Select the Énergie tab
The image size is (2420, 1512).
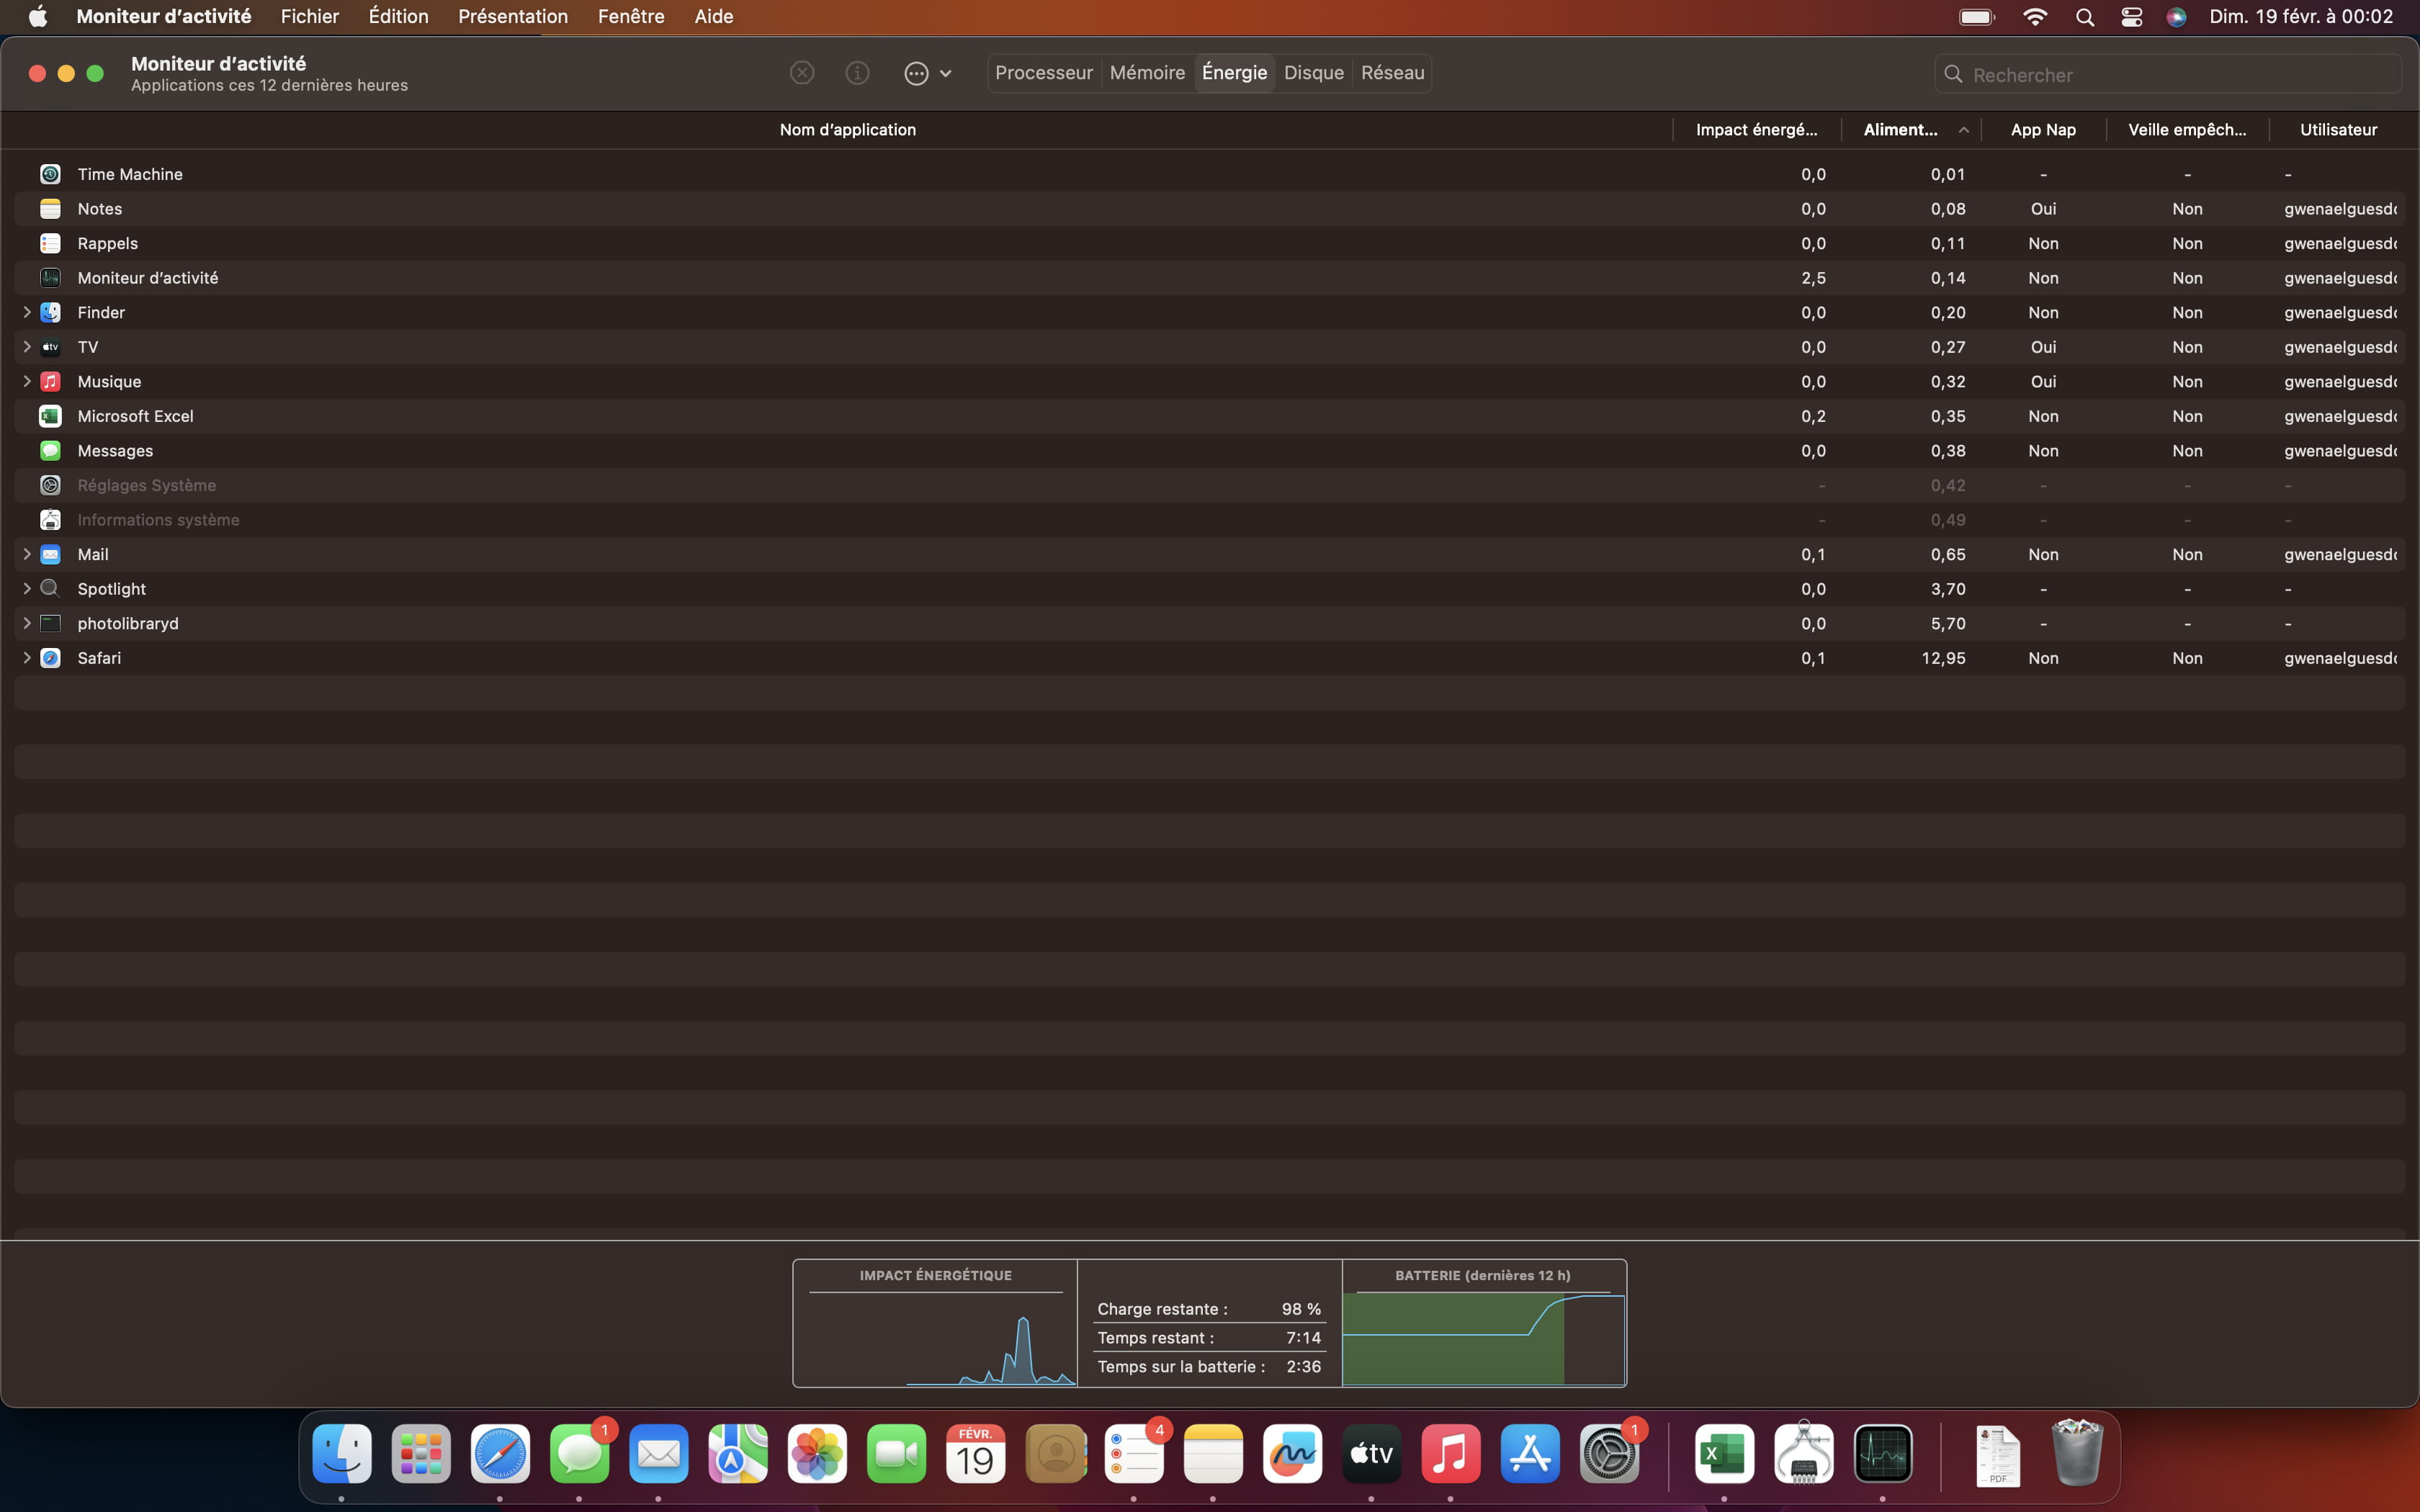coord(1234,73)
